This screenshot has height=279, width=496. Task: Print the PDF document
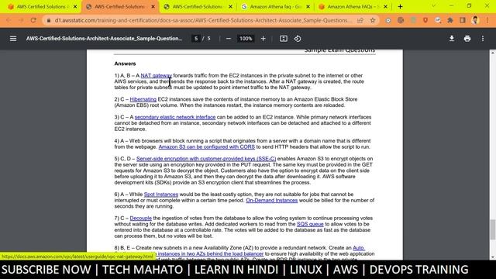click(467, 39)
